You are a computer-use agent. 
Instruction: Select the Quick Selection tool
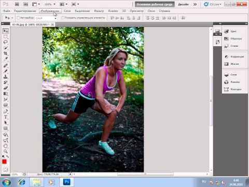point(6,48)
